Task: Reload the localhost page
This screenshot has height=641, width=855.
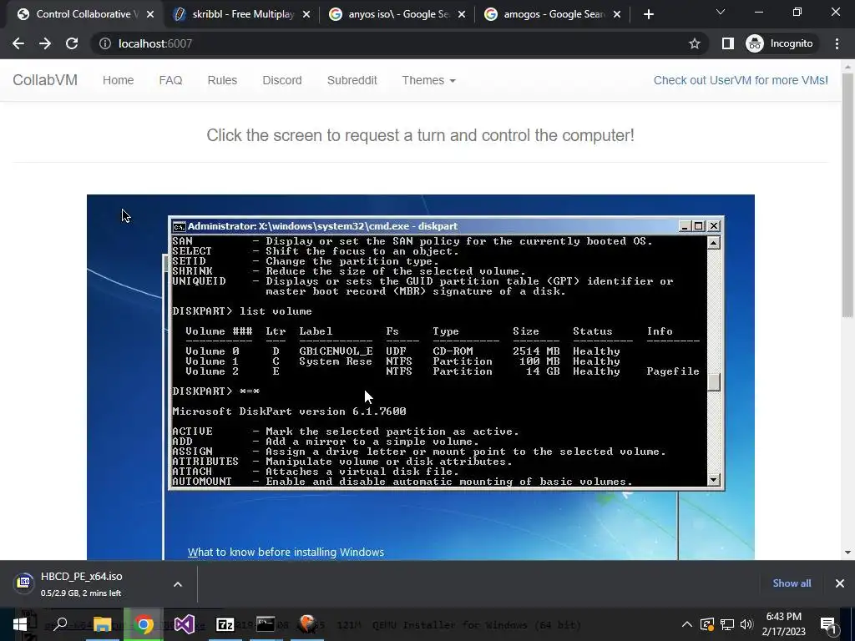Action: (x=72, y=43)
